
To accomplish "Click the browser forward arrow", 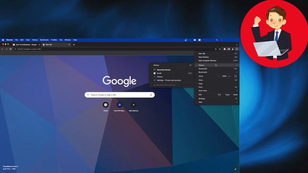I will [6, 49].
